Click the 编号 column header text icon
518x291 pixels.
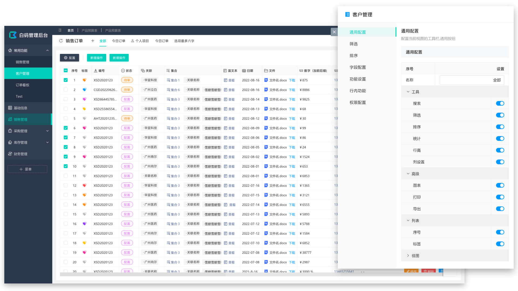pos(96,71)
